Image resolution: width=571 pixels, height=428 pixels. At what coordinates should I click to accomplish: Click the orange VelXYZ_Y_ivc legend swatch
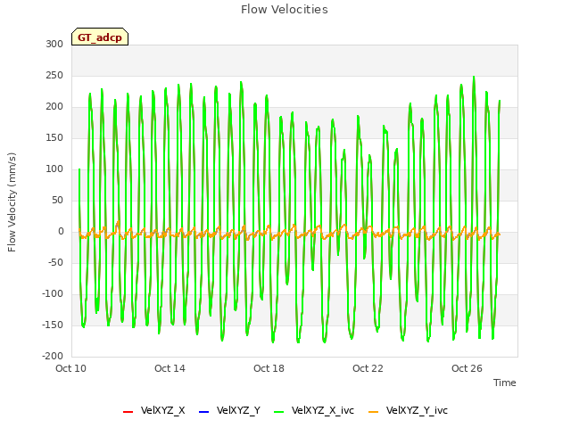coord(374,412)
